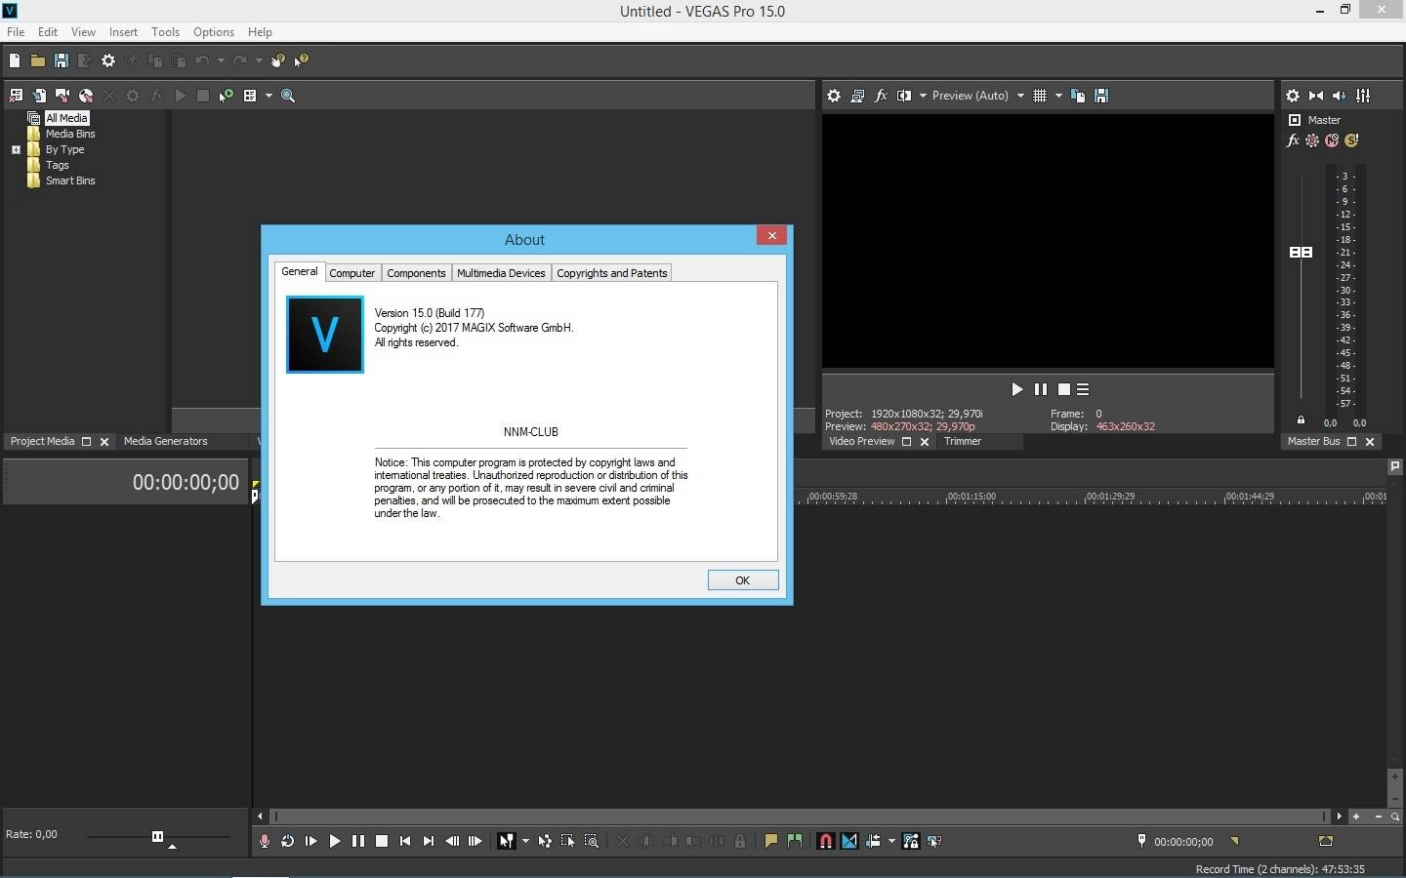
Task: Open the Copyrights and Patents tab
Action: tap(612, 273)
